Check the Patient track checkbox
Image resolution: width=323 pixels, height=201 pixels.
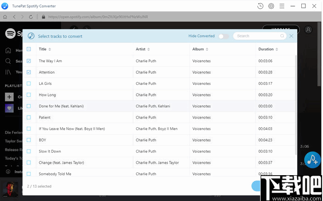pyautogui.click(x=29, y=118)
